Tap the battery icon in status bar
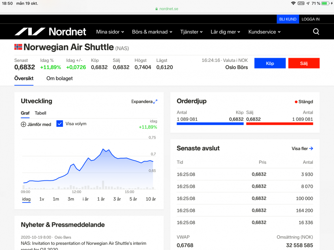334x250 pixels. click(x=325, y=3)
